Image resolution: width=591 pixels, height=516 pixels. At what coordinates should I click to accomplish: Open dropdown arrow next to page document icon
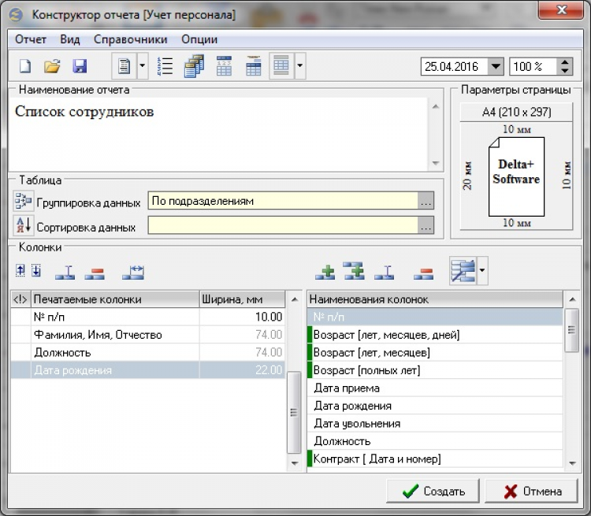pos(142,66)
